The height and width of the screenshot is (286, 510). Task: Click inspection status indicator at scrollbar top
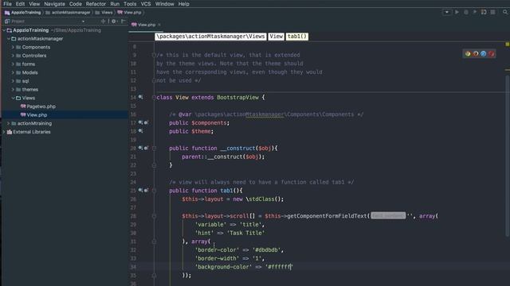(507, 44)
